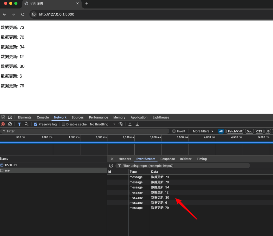Click the export HAR download icon

pos(137,124)
